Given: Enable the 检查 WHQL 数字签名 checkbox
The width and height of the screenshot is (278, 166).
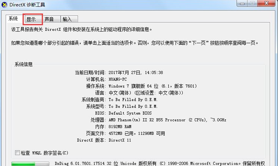Looking at the screenshot, I should (17, 152).
